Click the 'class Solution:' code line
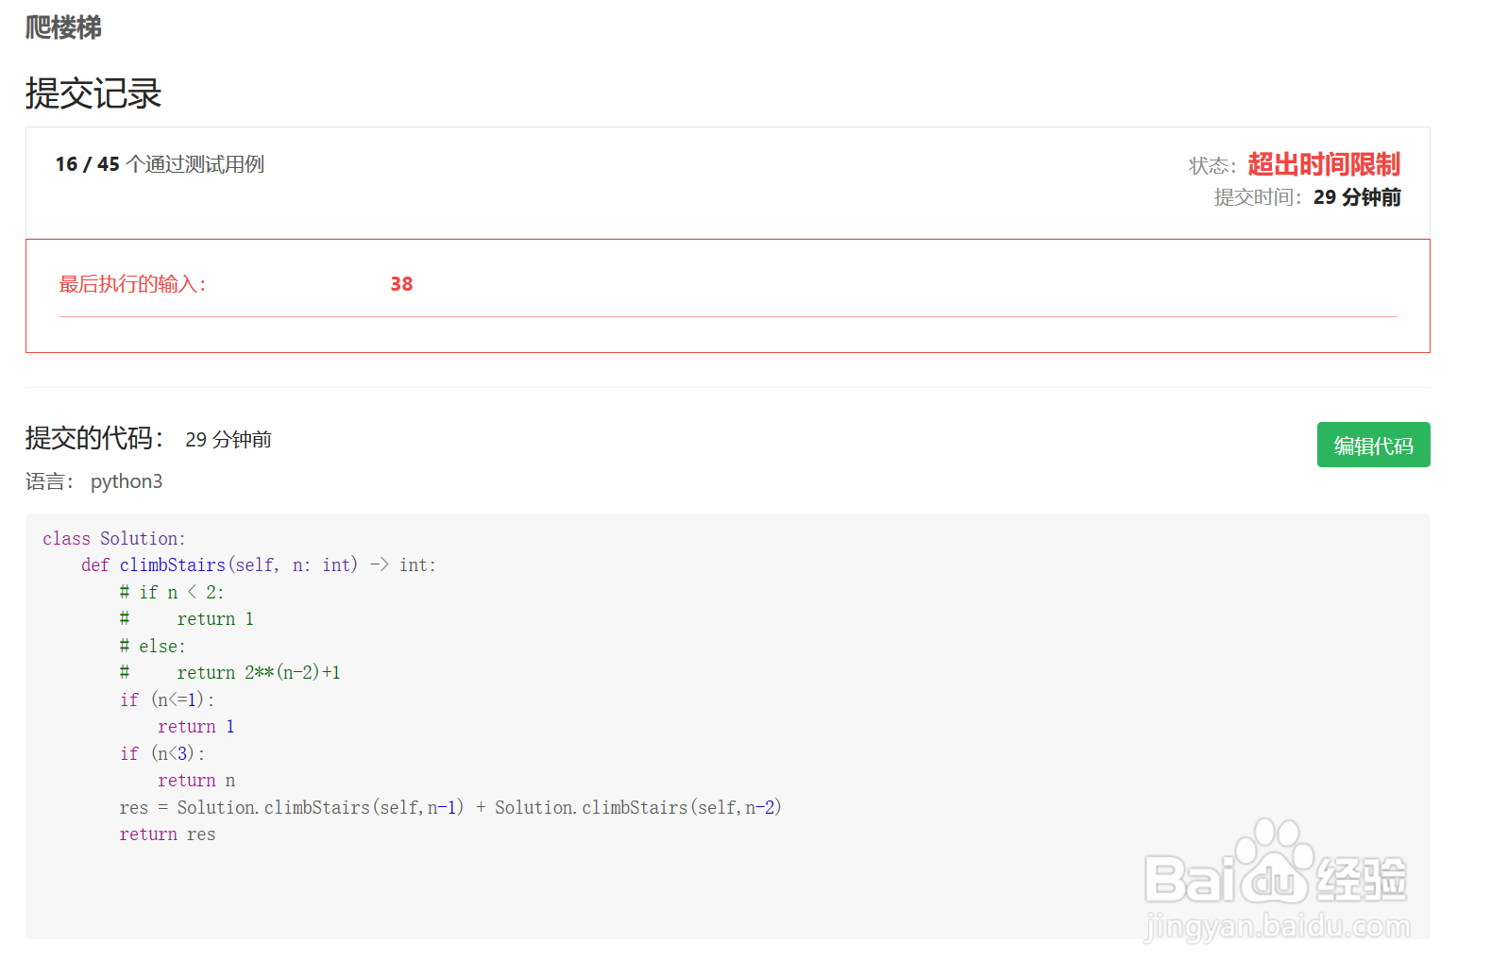 [x=114, y=538]
